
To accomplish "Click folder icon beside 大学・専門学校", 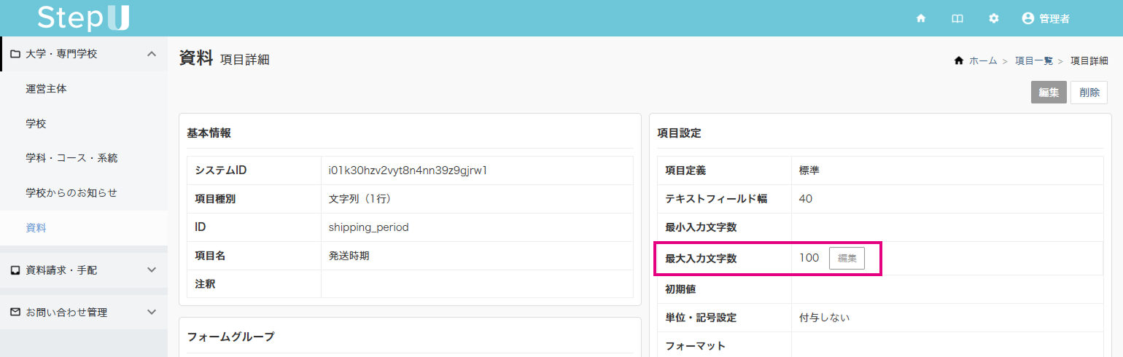I will tap(15, 54).
